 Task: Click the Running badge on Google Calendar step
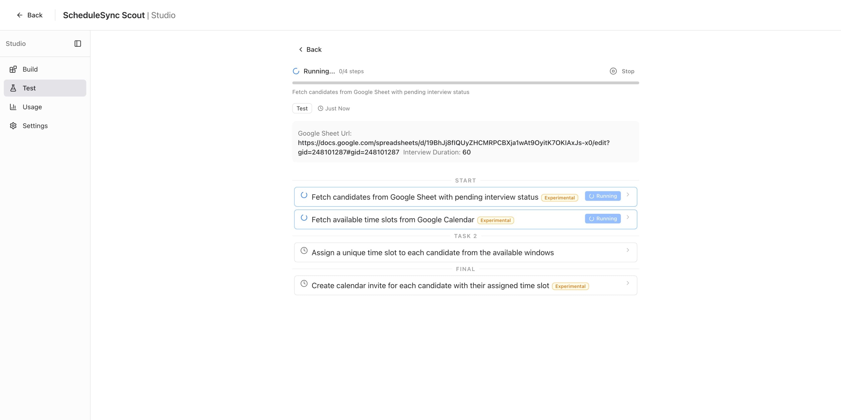click(x=603, y=219)
